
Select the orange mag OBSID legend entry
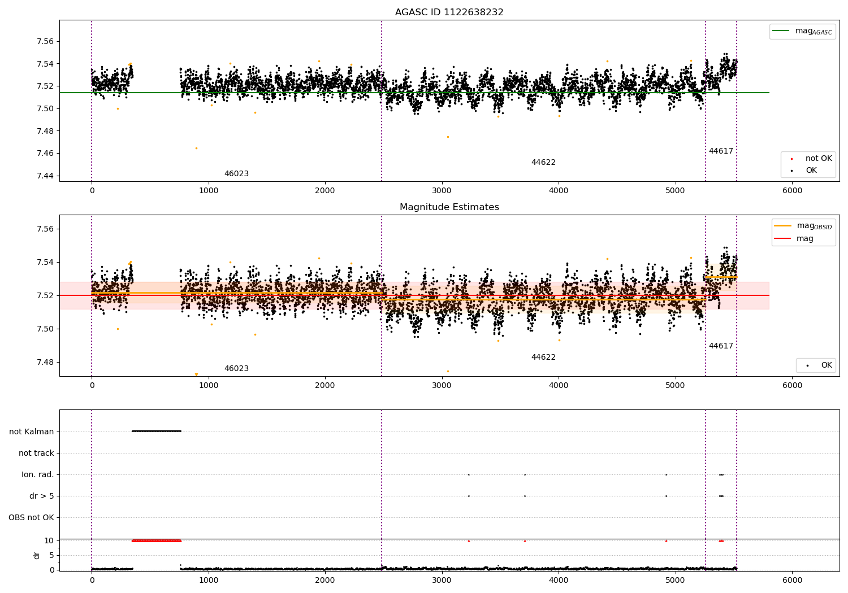pyautogui.click(x=803, y=226)
